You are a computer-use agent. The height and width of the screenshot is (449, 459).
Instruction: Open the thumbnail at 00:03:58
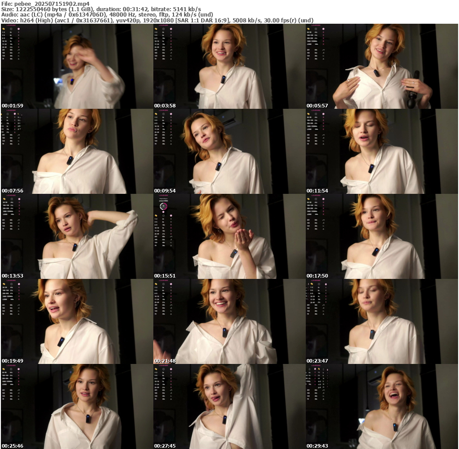[229, 66]
